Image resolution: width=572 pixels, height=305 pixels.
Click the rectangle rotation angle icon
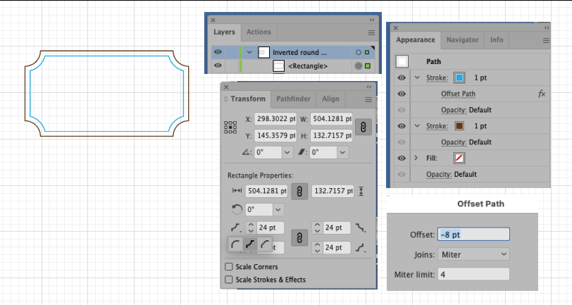pos(237,209)
